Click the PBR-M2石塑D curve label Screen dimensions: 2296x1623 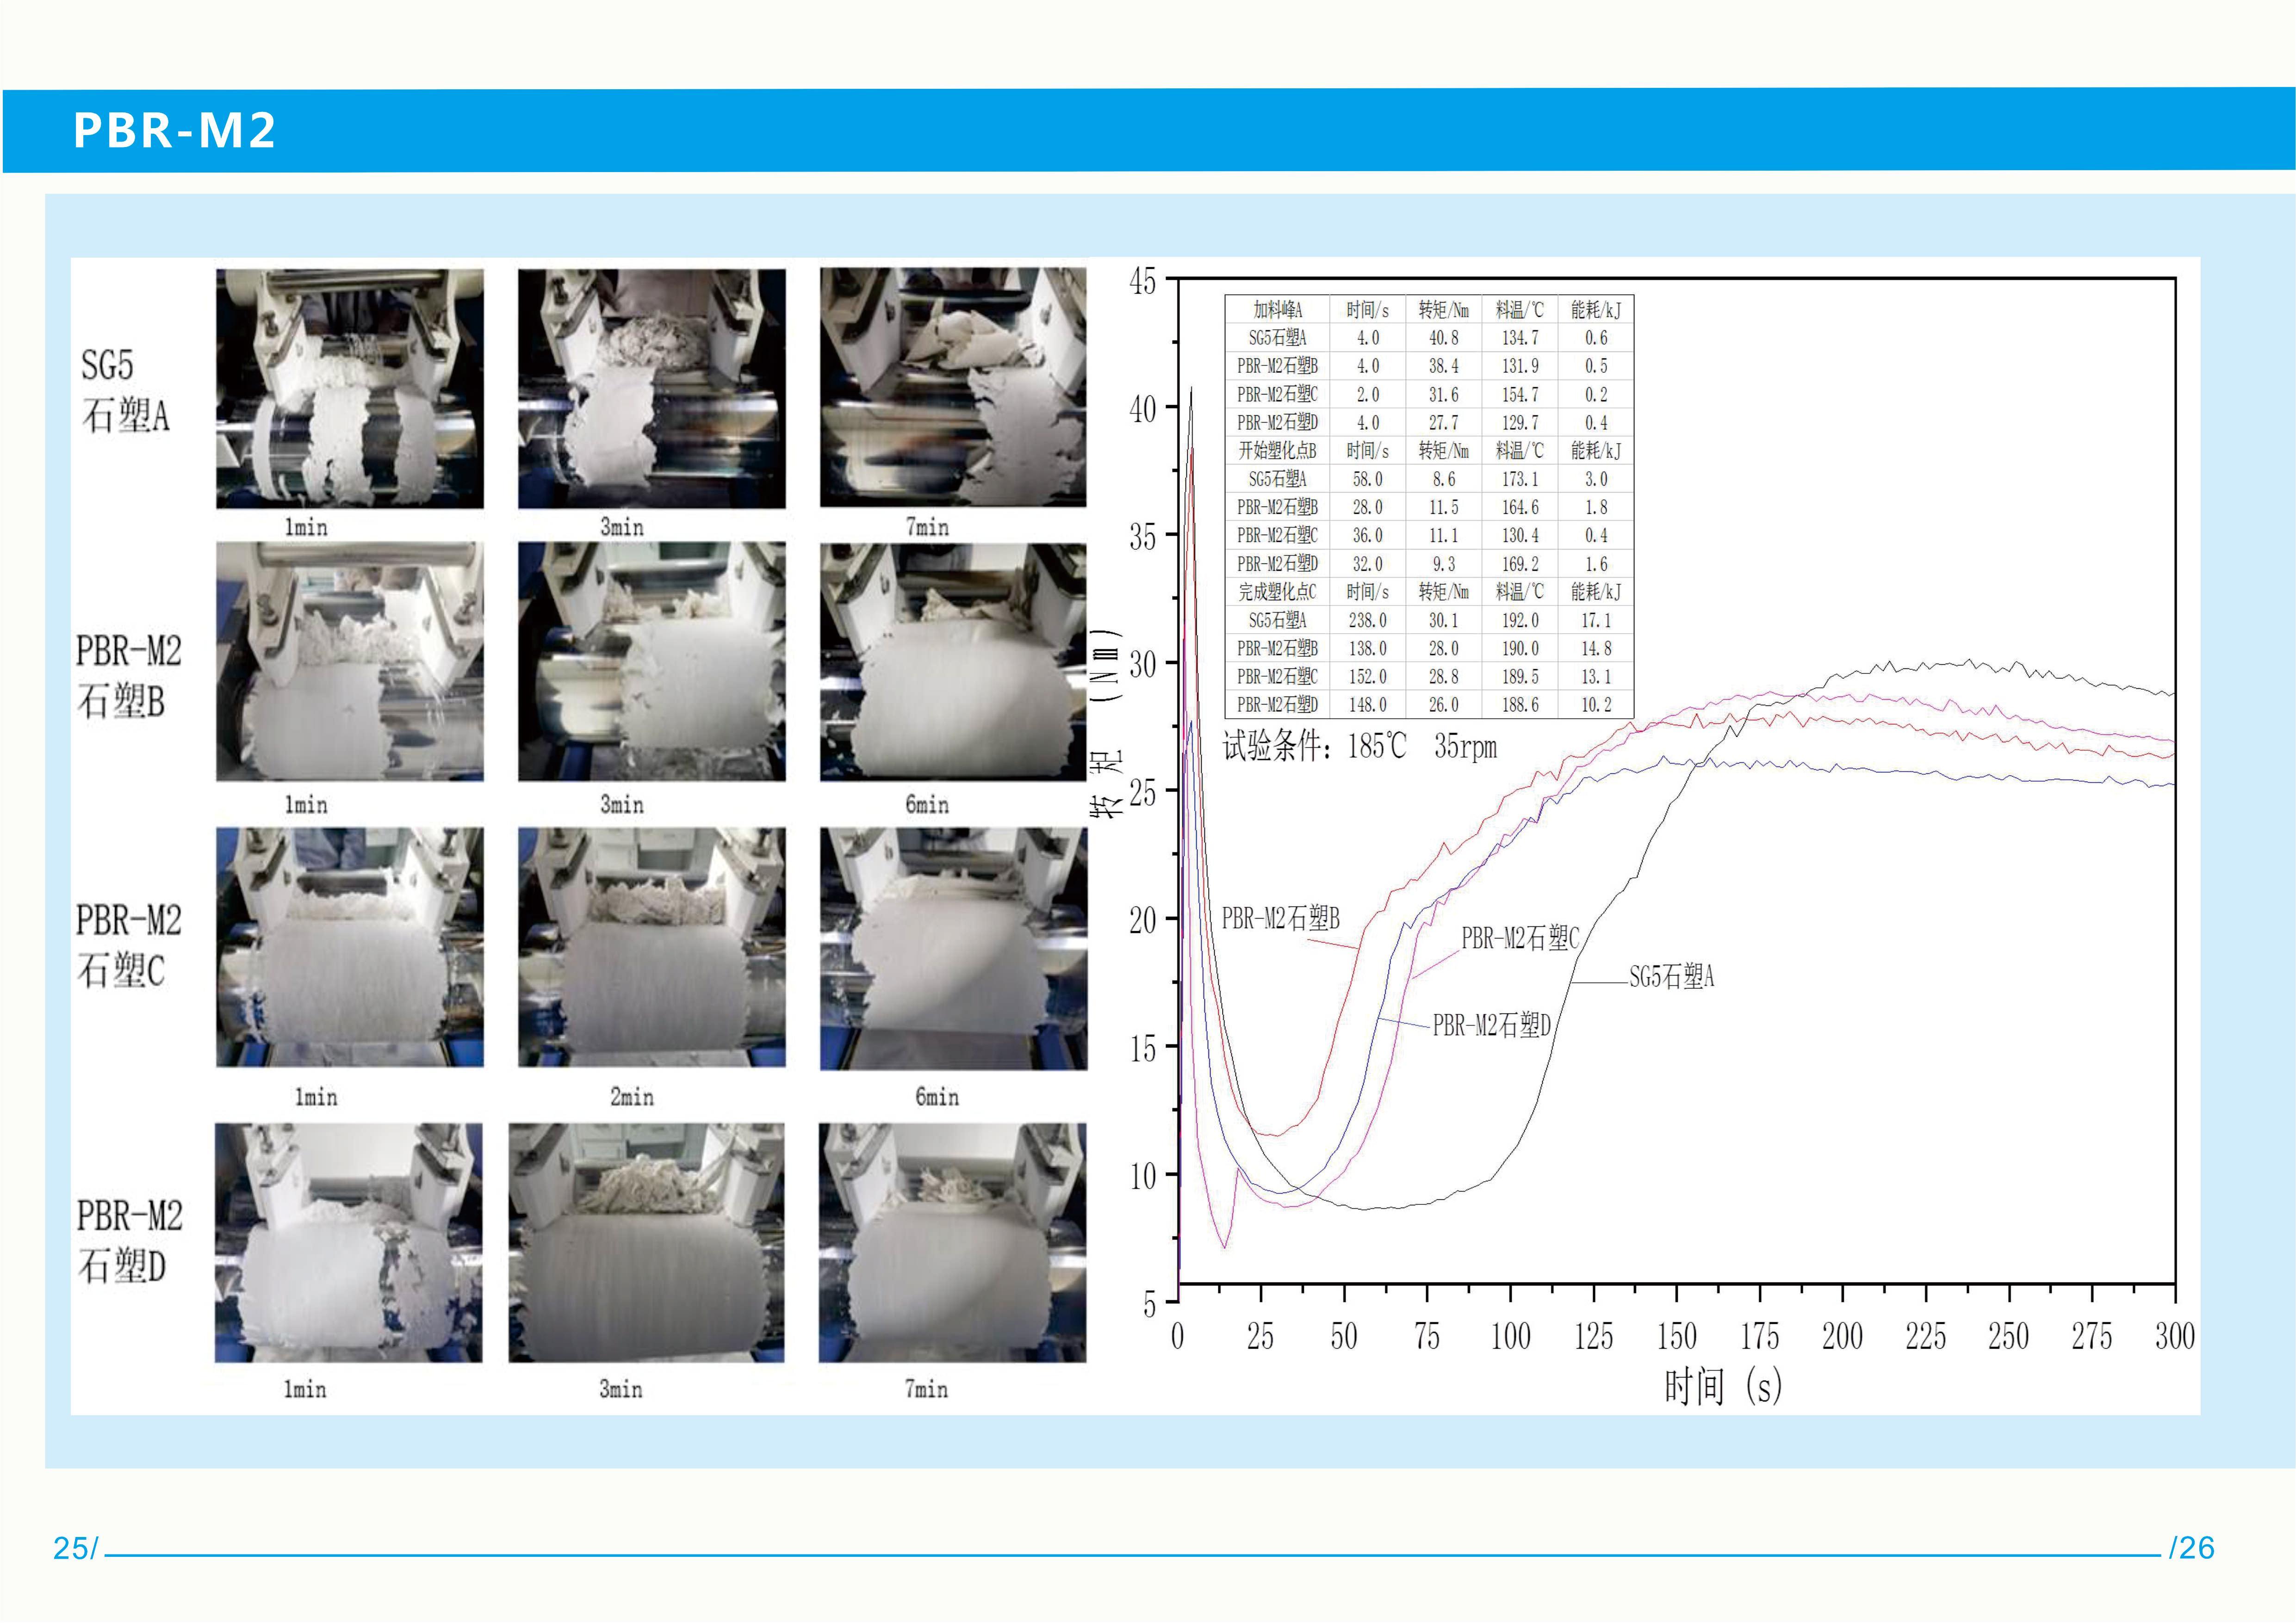point(1491,1025)
